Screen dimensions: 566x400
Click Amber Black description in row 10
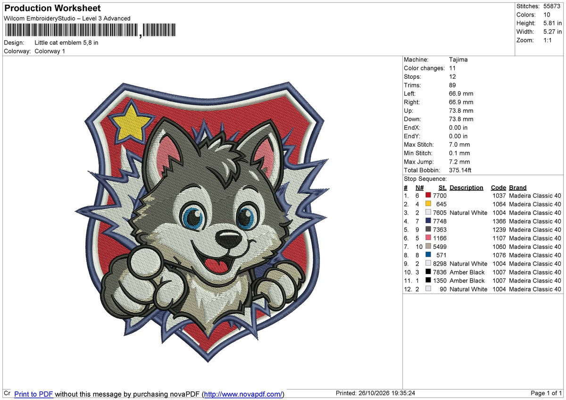[467, 272]
